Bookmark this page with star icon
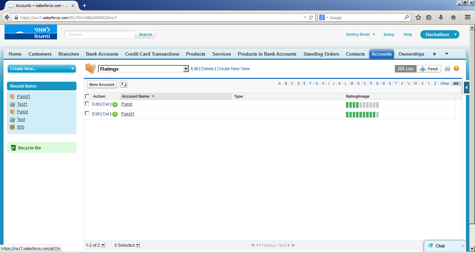Viewport: 475px width, 253px height. click(x=418, y=17)
